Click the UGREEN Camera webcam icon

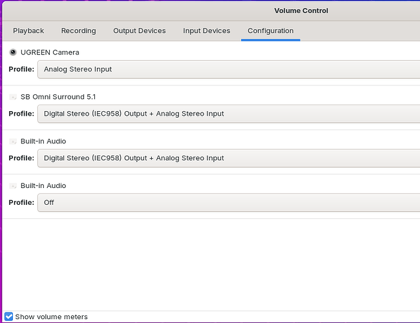pyautogui.click(x=13, y=52)
